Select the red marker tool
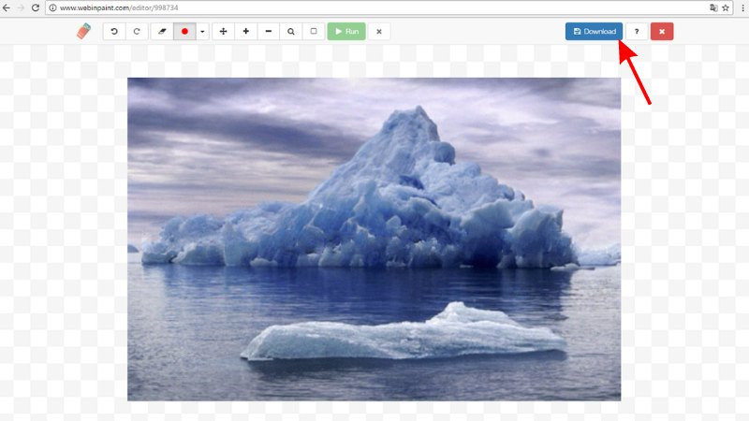The width and height of the screenshot is (749, 421). (x=184, y=32)
